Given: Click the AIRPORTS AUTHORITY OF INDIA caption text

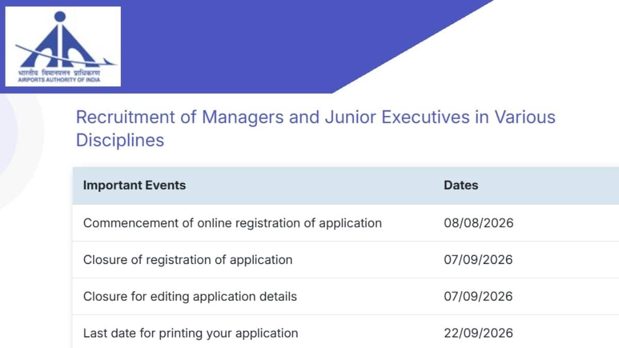Looking at the screenshot, I should [x=58, y=80].
